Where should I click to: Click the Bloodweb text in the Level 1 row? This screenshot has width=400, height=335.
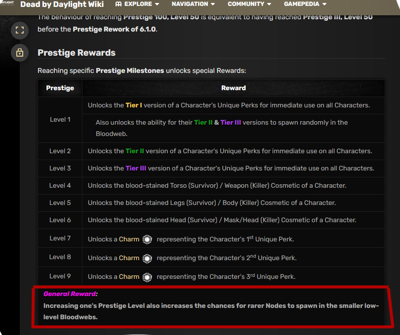[112, 134]
